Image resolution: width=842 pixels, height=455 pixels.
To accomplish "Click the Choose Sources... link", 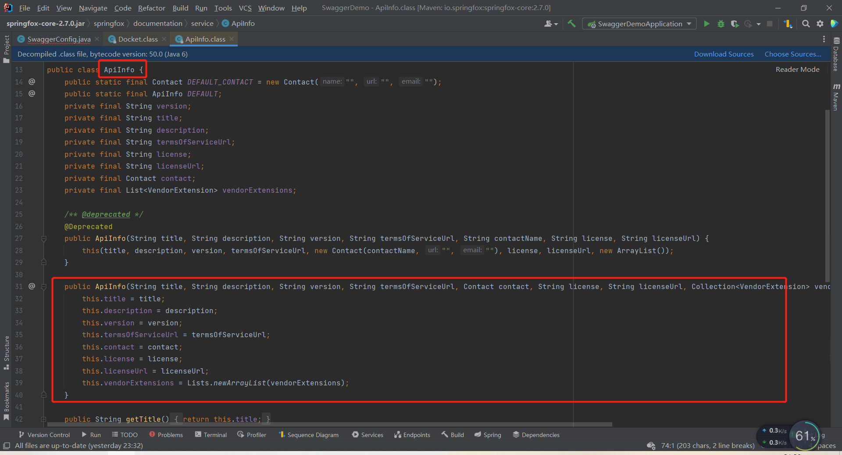I will (793, 54).
